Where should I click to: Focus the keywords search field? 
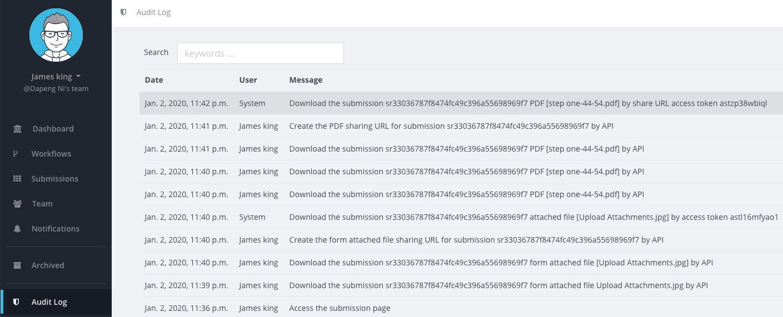(x=260, y=53)
